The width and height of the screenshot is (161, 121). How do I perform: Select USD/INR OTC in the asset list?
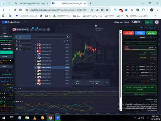point(52,74)
